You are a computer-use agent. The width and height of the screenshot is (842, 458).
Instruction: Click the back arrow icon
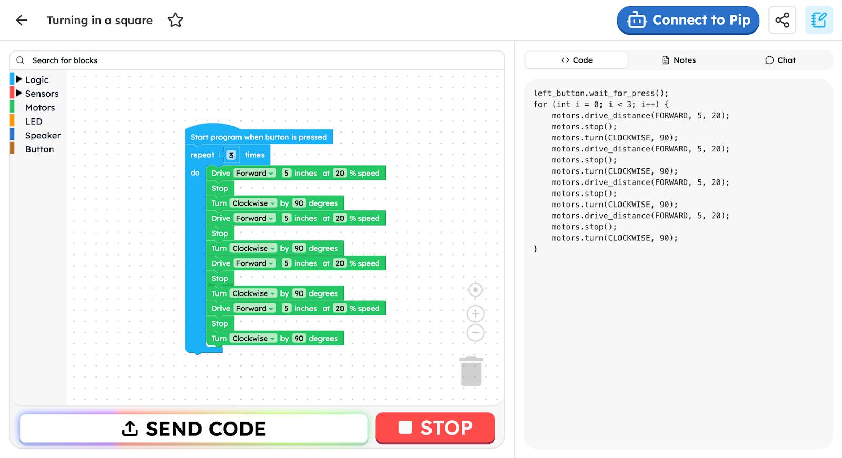(22, 21)
